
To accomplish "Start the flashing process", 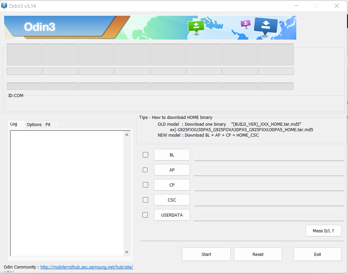I will pos(206,254).
